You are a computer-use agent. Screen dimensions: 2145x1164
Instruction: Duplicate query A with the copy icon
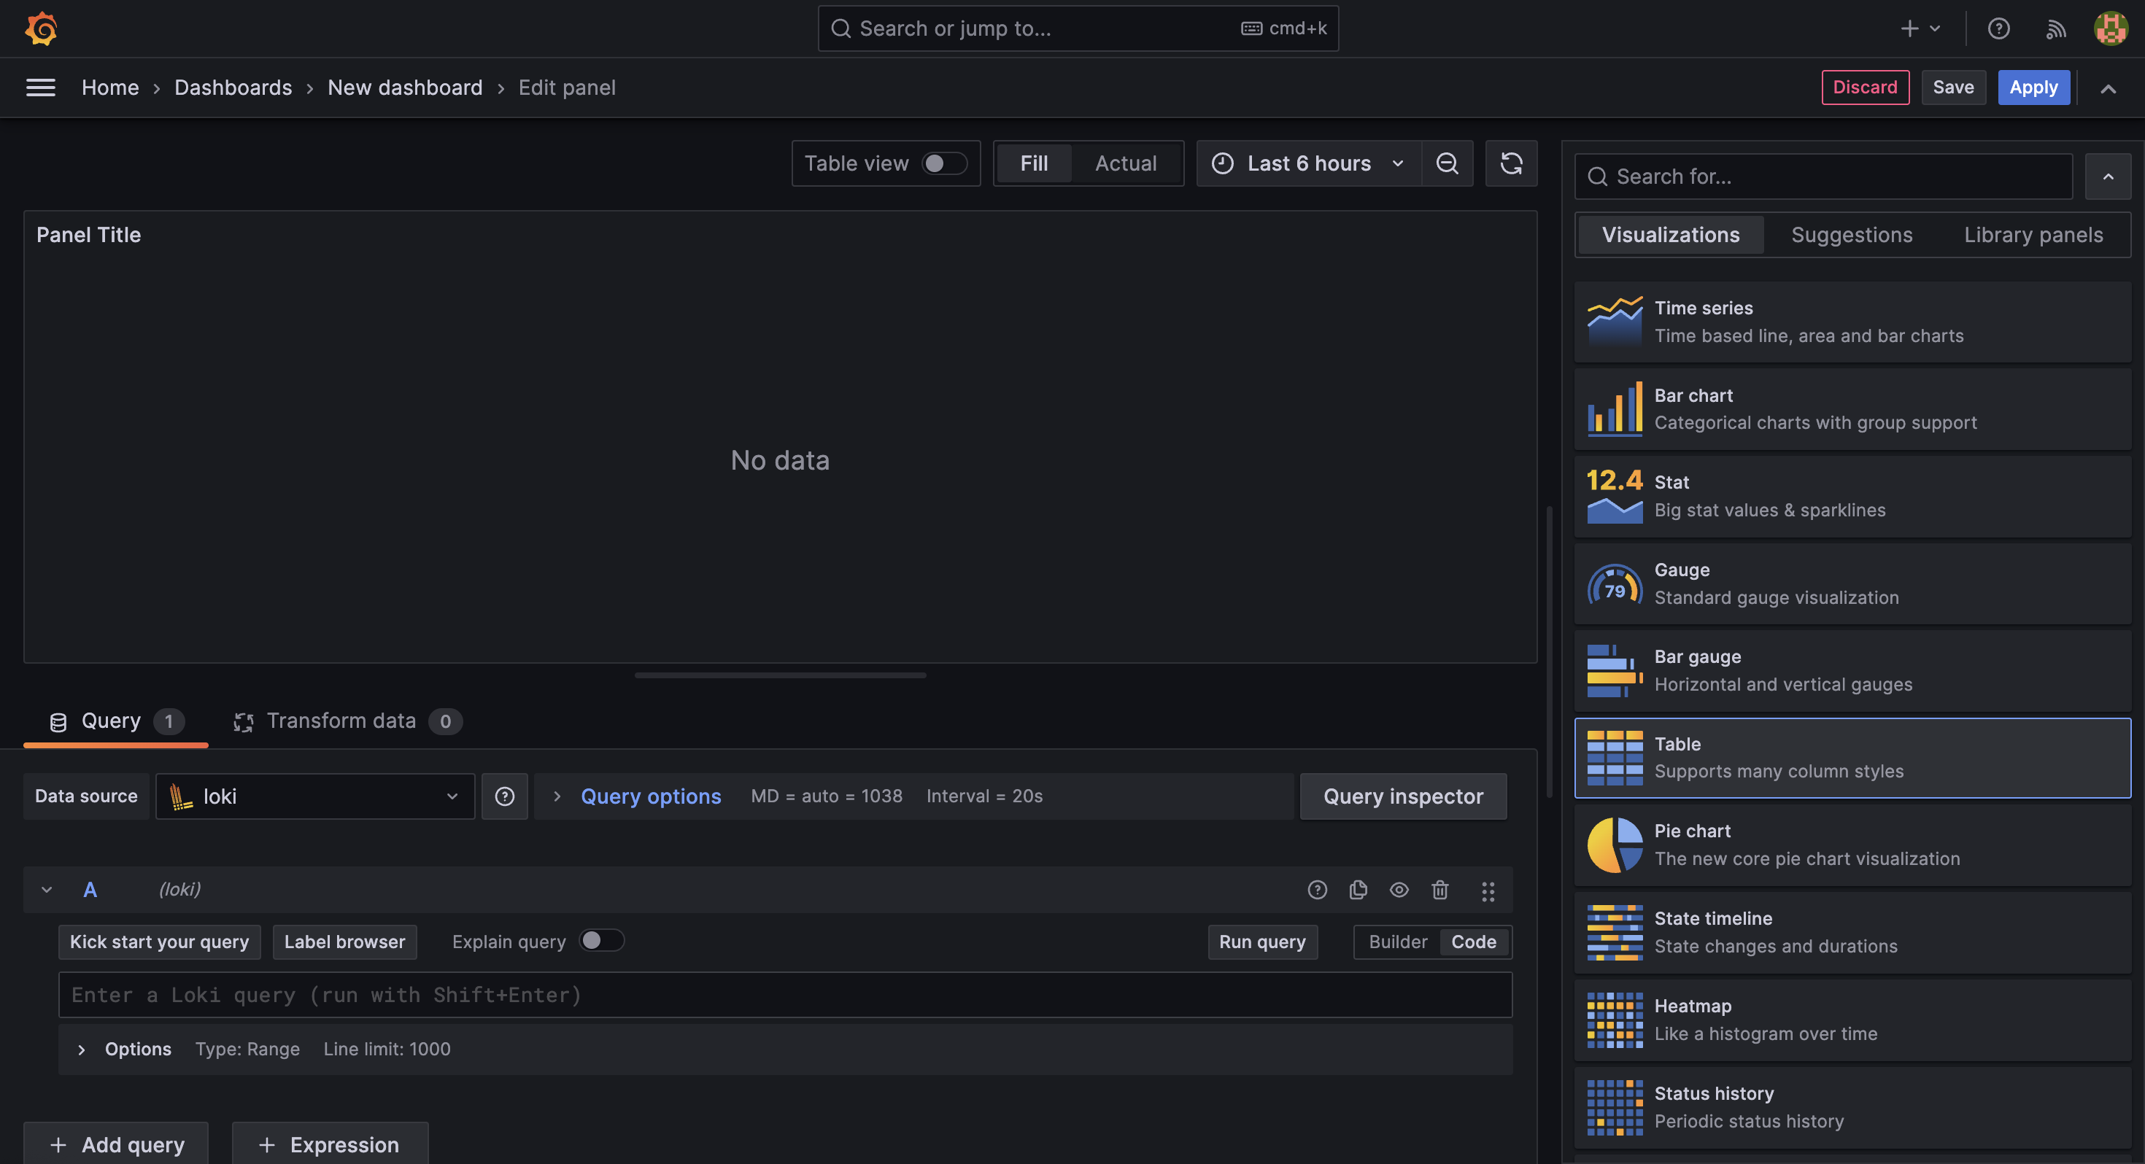point(1358,890)
